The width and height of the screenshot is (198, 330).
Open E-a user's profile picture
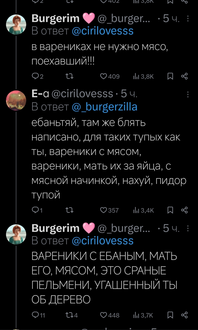(16, 100)
